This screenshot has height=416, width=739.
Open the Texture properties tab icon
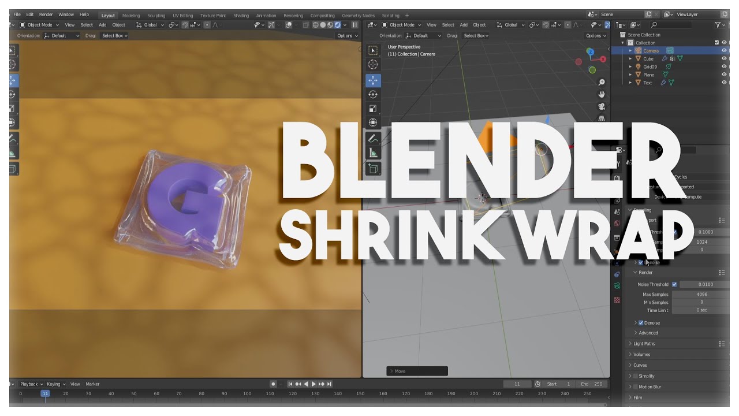pyautogui.click(x=617, y=300)
